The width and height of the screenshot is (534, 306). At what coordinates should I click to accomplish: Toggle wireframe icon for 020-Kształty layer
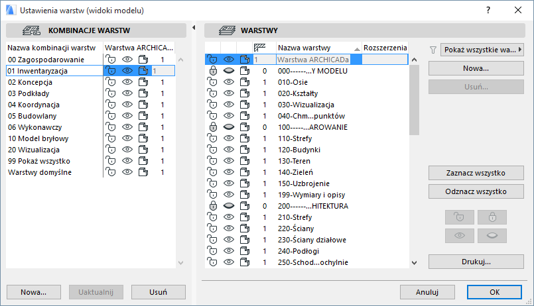point(245,93)
